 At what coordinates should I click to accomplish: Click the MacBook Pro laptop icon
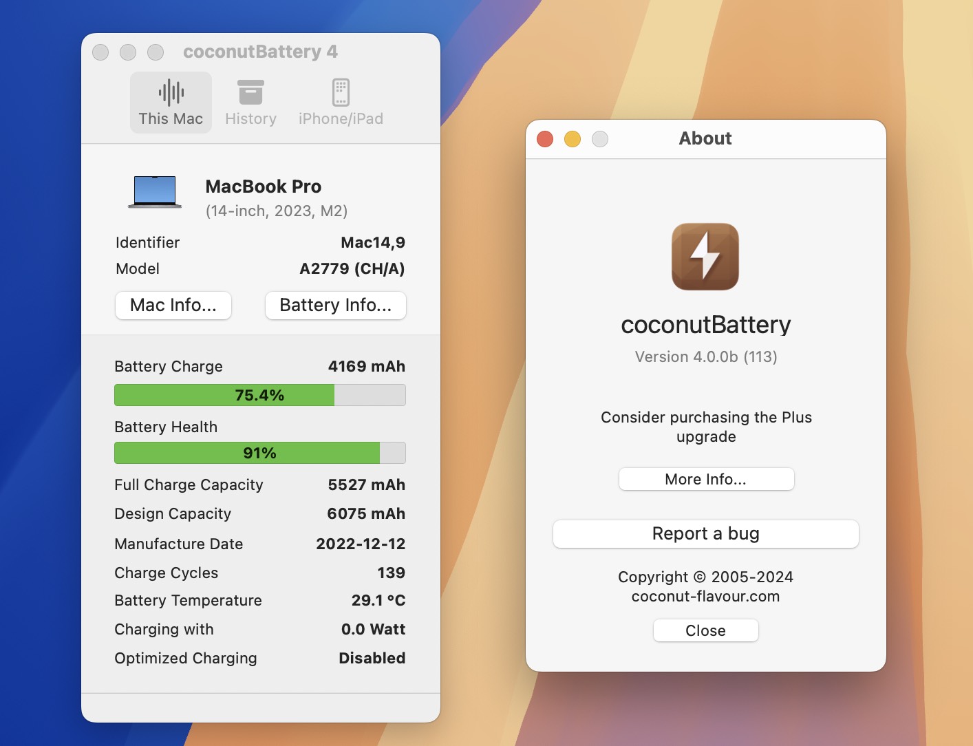tap(155, 192)
